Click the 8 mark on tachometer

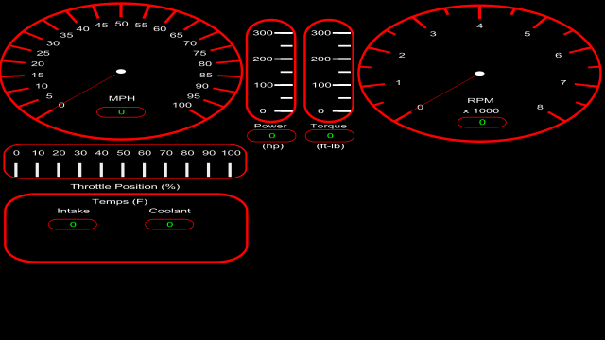coord(540,107)
